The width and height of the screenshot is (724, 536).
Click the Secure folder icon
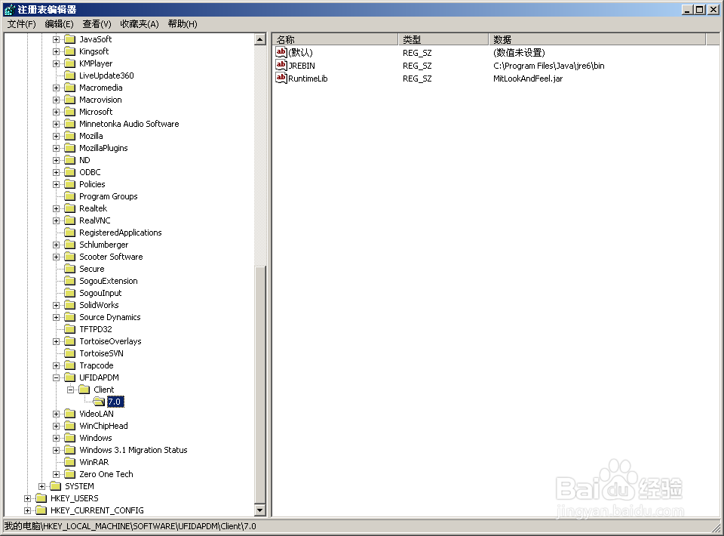click(69, 269)
